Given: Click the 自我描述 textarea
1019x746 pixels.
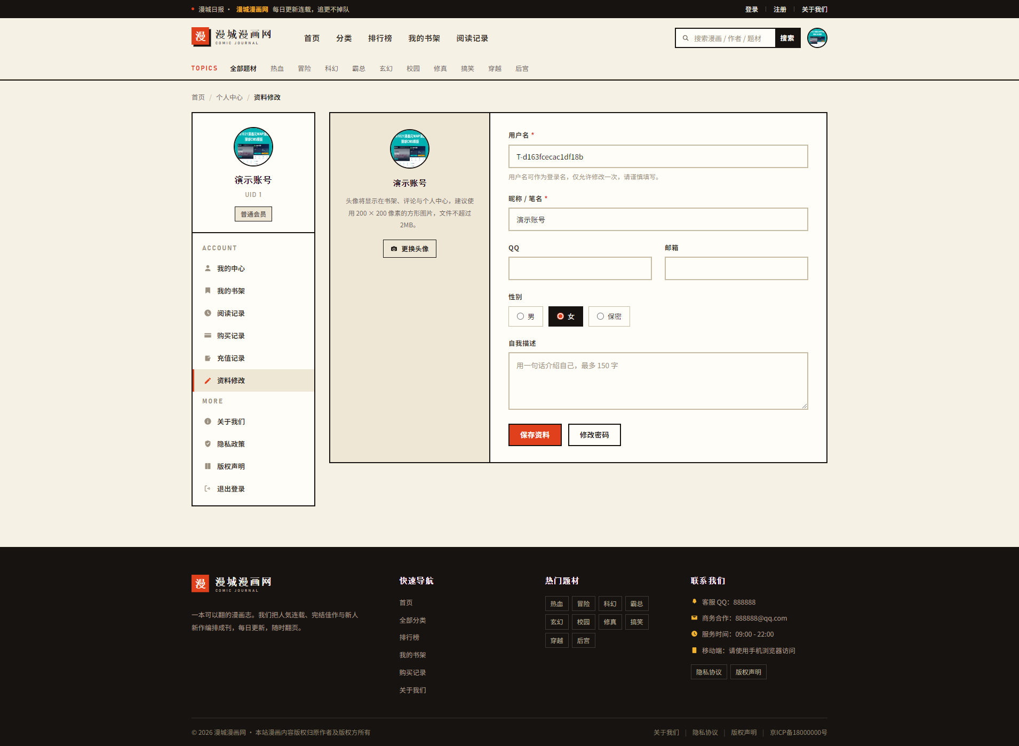Looking at the screenshot, I should click(x=658, y=381).
